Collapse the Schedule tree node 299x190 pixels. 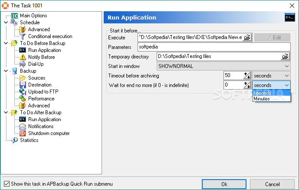(6, 23)
